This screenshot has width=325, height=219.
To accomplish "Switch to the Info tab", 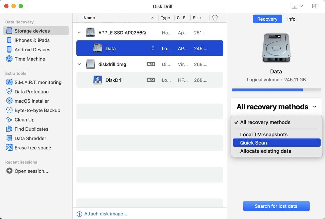I will tap(291, 19).
